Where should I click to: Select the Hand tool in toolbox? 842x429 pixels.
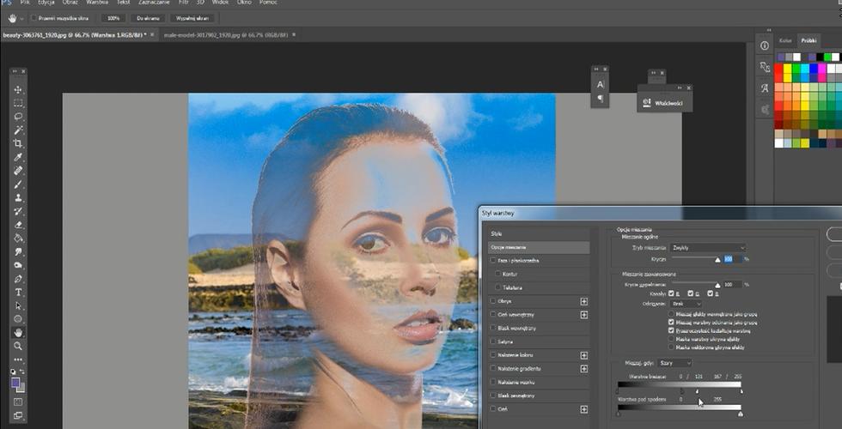pos(18,333)
